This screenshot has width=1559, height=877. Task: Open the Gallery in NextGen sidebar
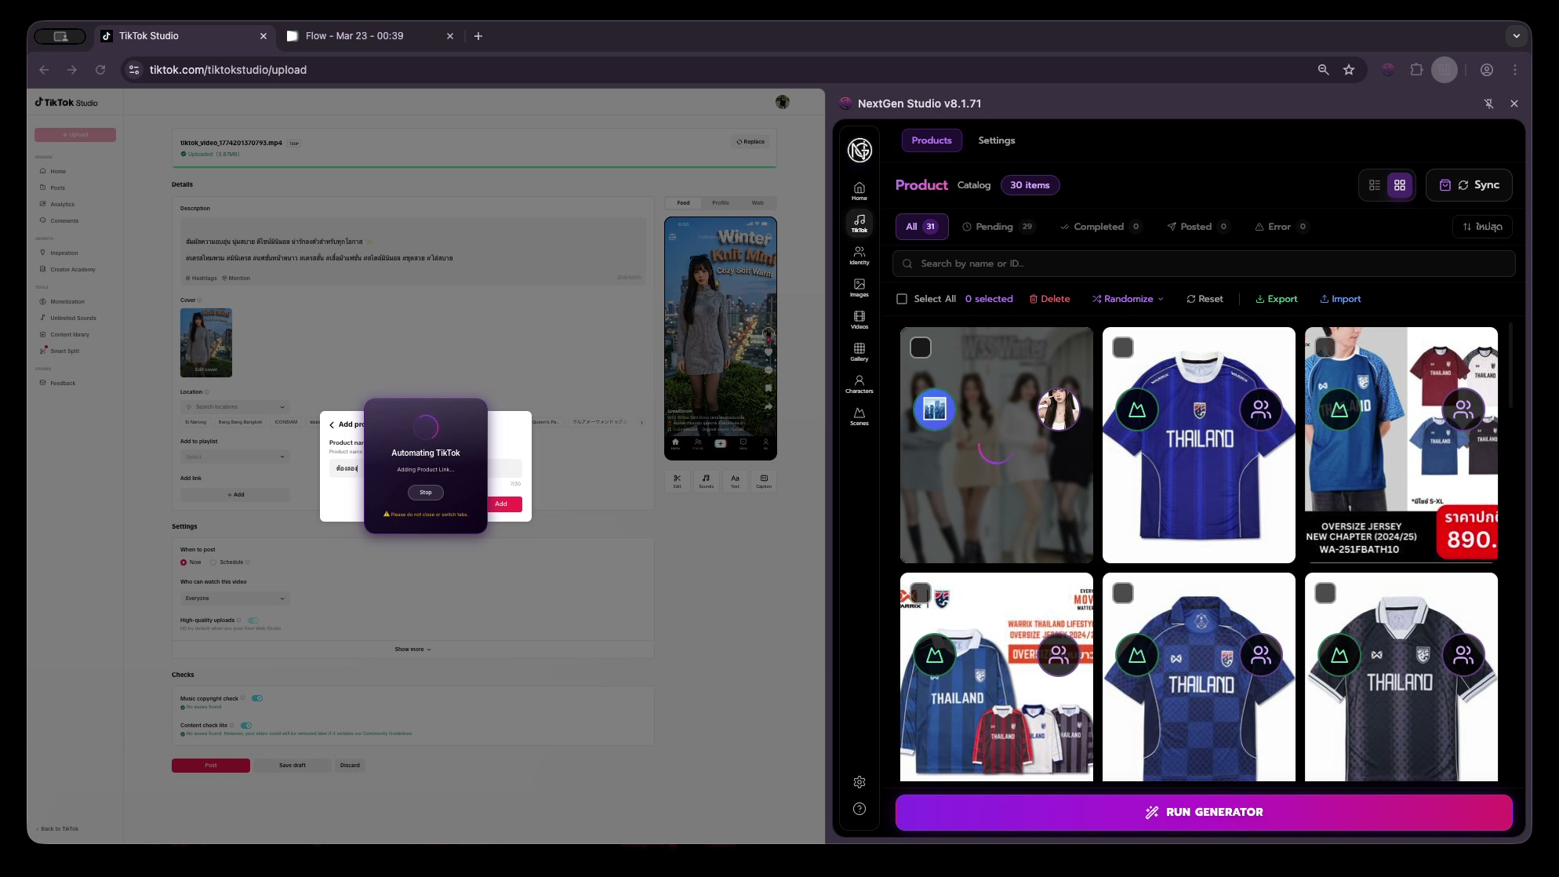coord(859,351)
